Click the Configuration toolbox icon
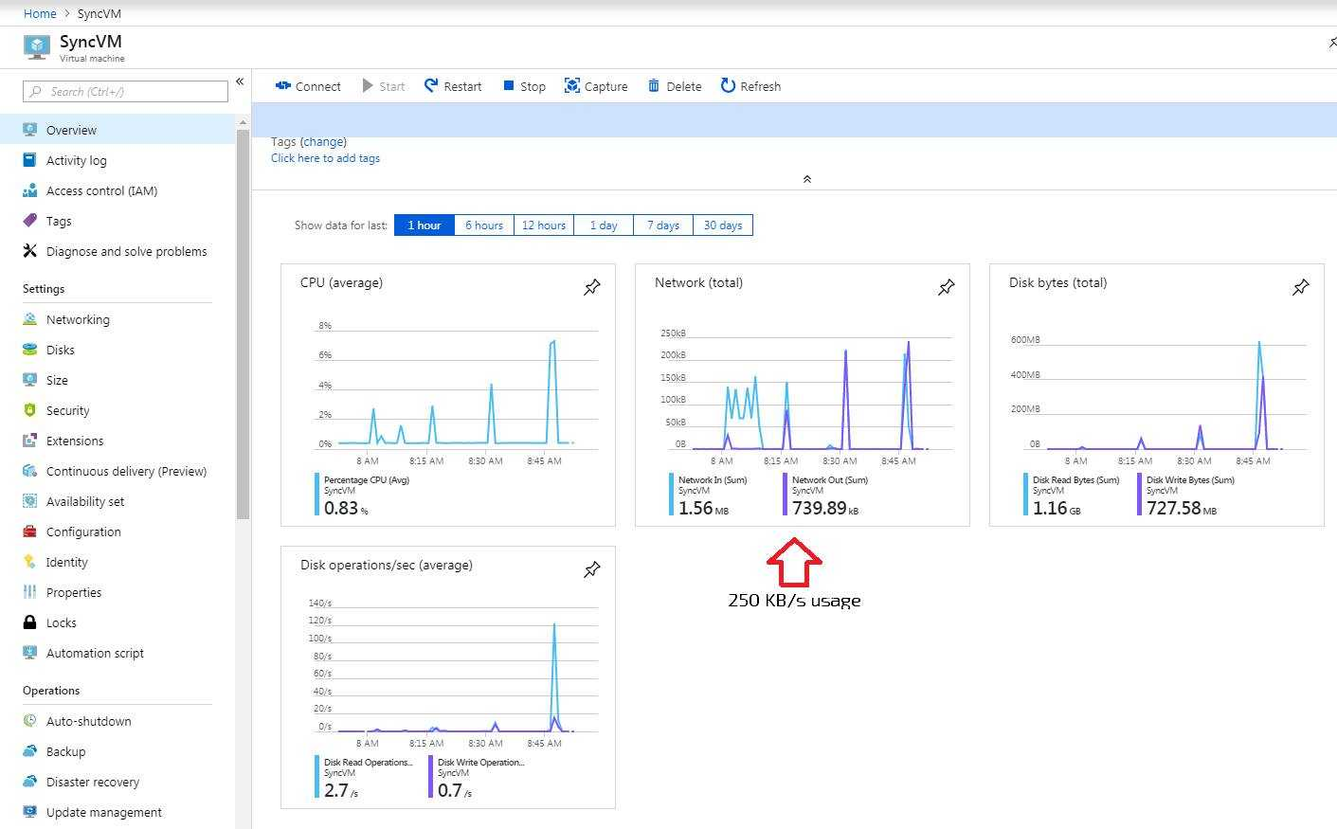 (30, 532)
